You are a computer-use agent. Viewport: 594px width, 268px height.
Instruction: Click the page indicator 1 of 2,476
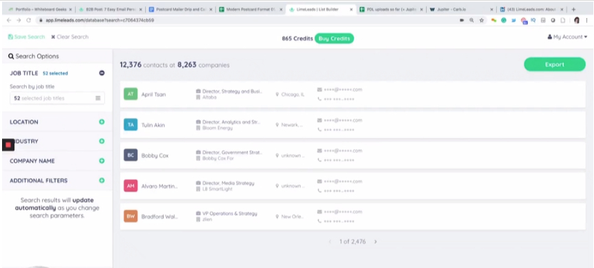pos(353,241)
